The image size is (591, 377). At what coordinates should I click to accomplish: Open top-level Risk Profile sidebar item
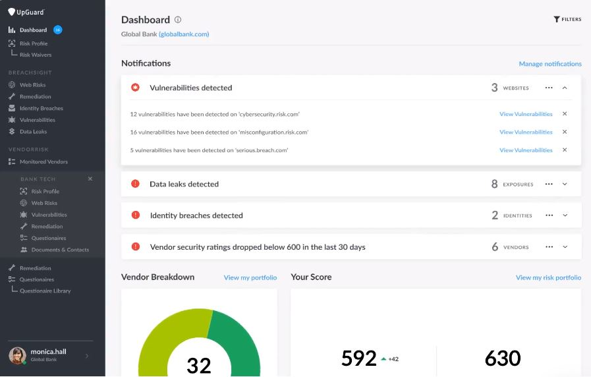34,43
